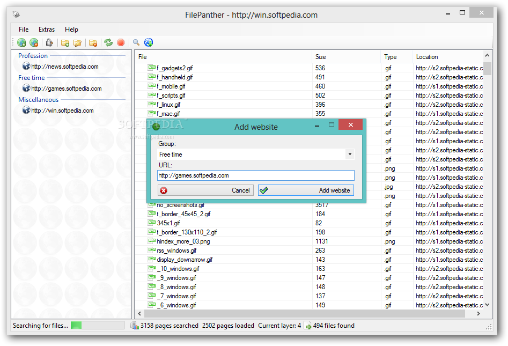Click the green checkmark on Add website button
Viewport: 508px width, 346px height.
(x=264, y=190)
